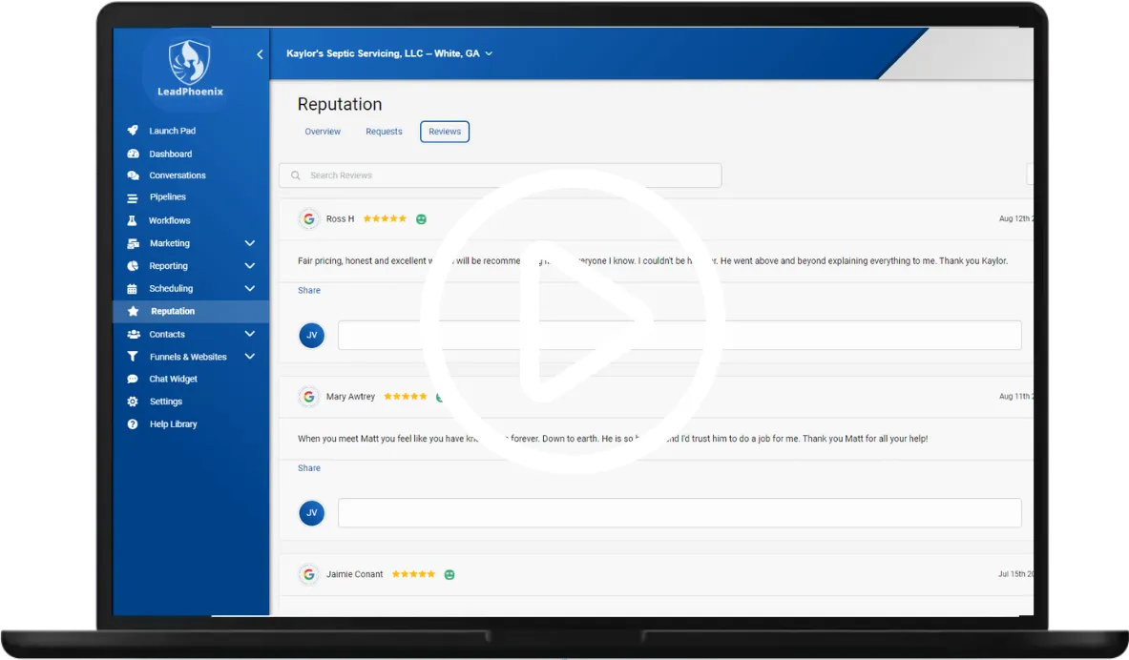The image size is (1129, 660).
Task: Open Dashboard from the sidebar
Action: click(171, 154)
